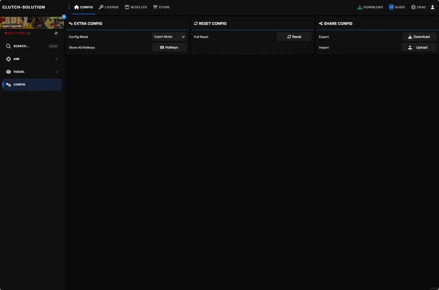Screen dimensions: 439x290
Task: Expand the AIM section chevron
Action: coord(57,59)
